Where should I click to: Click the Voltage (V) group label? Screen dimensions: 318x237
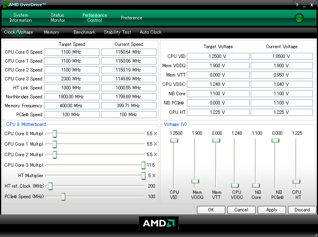175,124
